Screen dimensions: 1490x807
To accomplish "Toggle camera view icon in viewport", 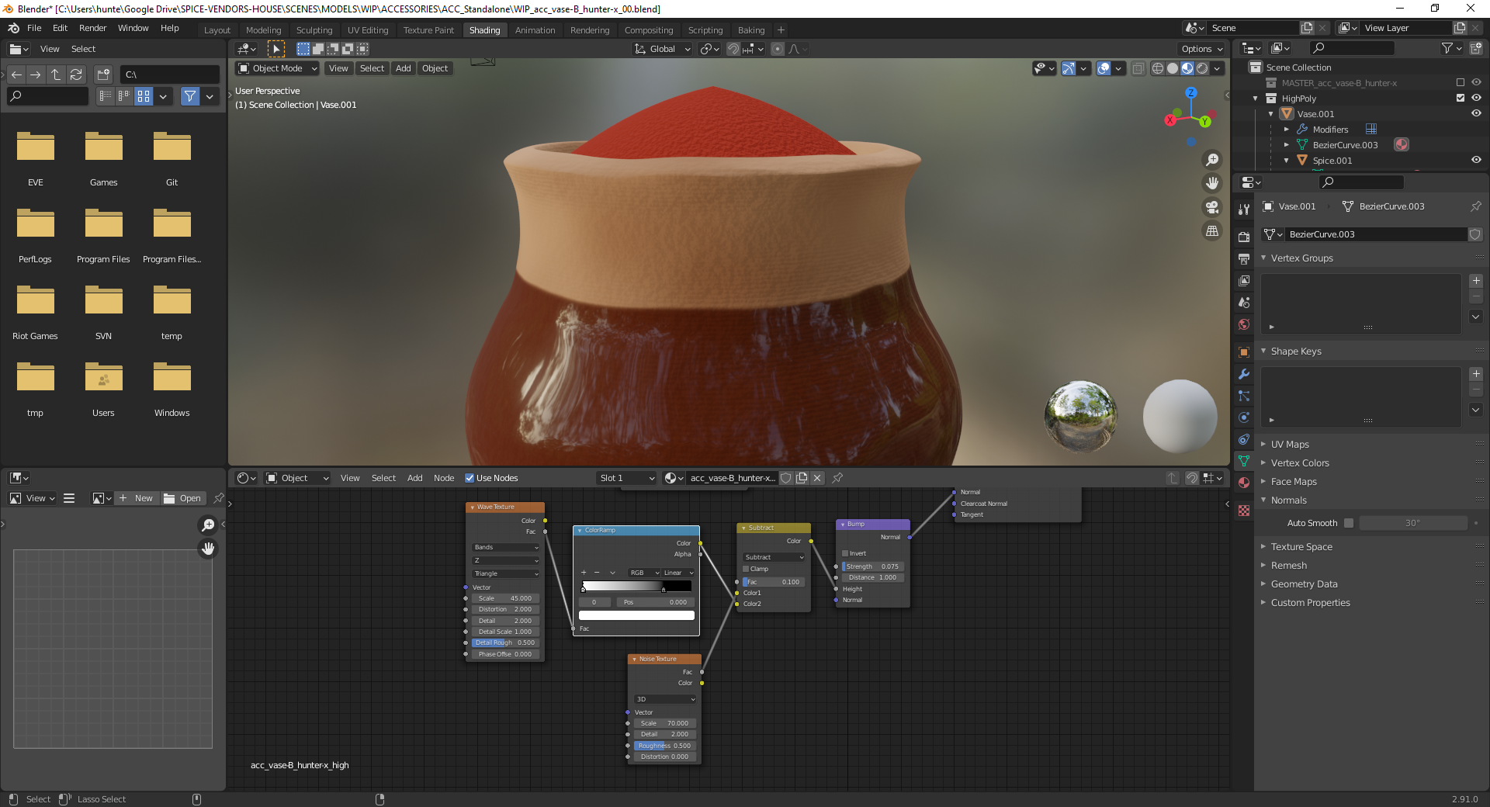I will click(1211, 207).
